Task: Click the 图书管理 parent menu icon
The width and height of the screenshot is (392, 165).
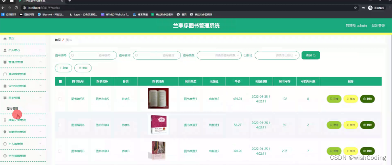Action: [5, 98]
